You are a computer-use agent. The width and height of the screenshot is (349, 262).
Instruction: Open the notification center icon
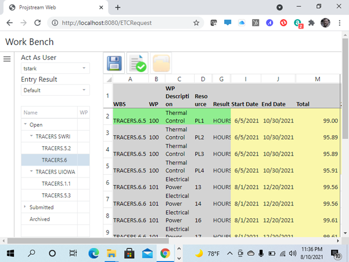(336, 254)
